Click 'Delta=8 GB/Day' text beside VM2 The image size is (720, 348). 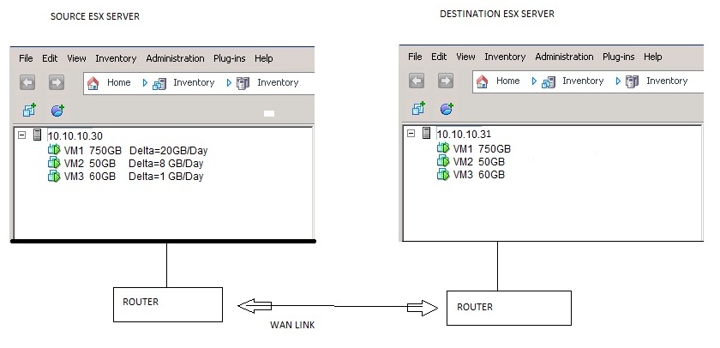(165, 163)
